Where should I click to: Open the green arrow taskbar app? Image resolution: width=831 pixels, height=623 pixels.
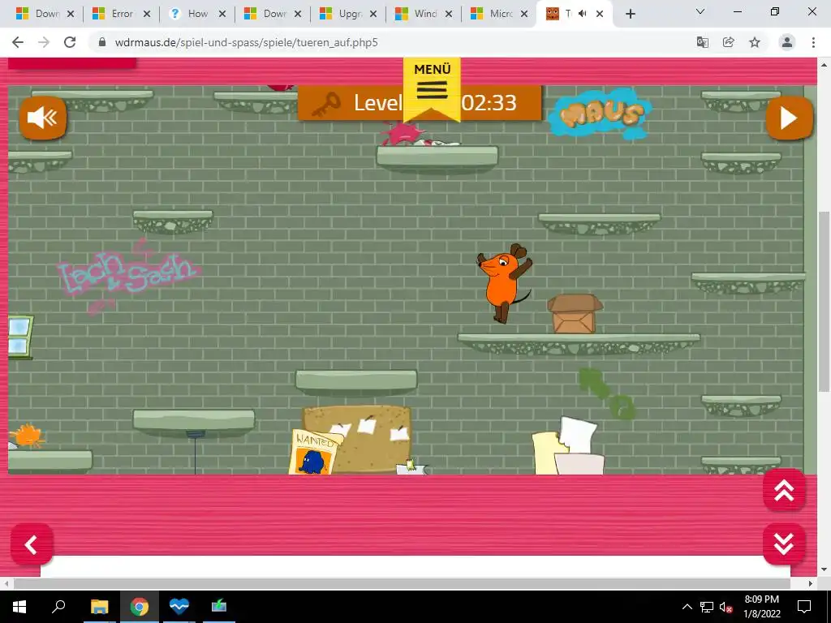[219, 607]
